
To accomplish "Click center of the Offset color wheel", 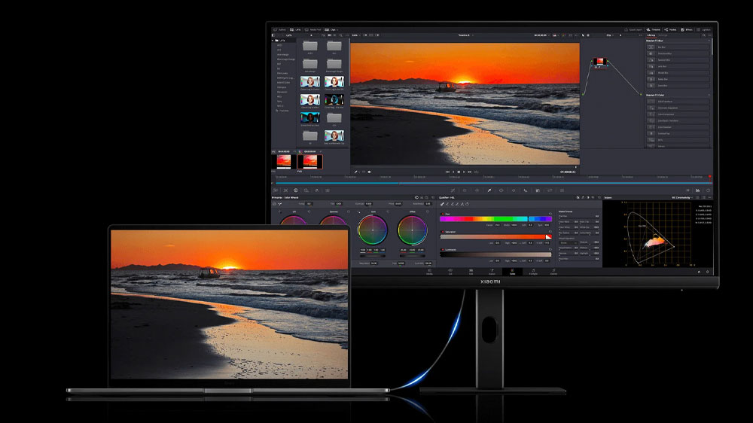I will click(x=412, y=230).
